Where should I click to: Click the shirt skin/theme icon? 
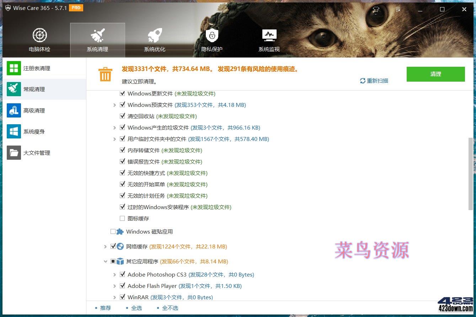point(375,9)
